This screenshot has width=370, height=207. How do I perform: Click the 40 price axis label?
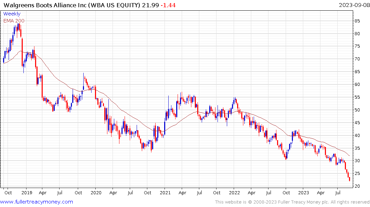(x=357, y=136)
